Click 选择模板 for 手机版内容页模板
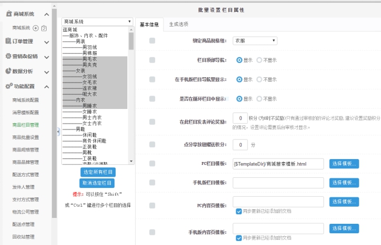Image resolution: width=381 pixels, height=245 pixels. pos(344,229)
